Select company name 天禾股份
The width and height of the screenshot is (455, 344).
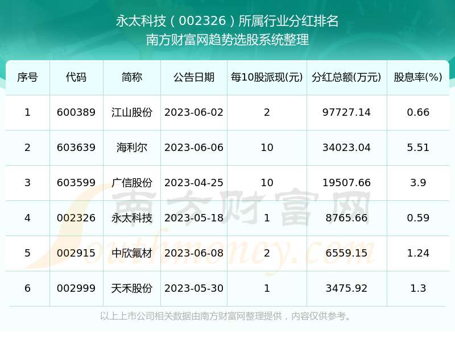click(132, 288)
